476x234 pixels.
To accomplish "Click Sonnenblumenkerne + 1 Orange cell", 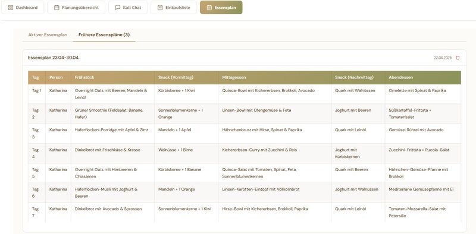I will coord(186,113).
